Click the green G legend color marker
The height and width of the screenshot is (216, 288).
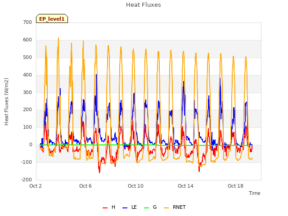tap(147, 208)
